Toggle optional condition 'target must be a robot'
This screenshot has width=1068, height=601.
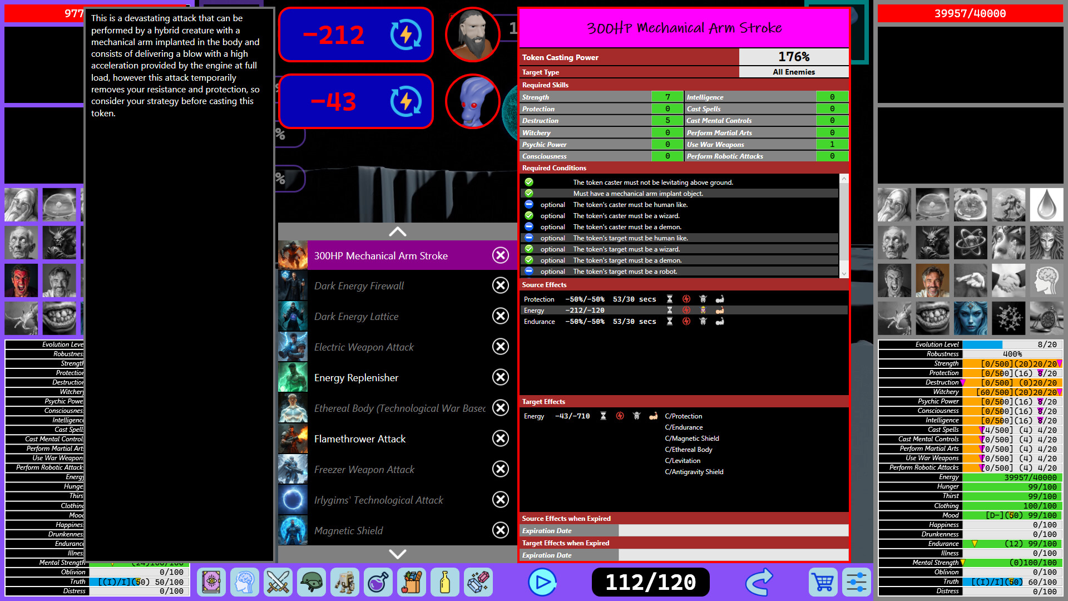coord(528,271)
